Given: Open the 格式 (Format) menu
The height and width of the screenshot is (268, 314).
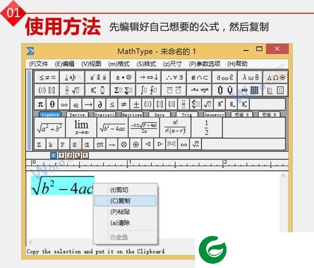Looking at the screenshot, I should tap(119, 64).
